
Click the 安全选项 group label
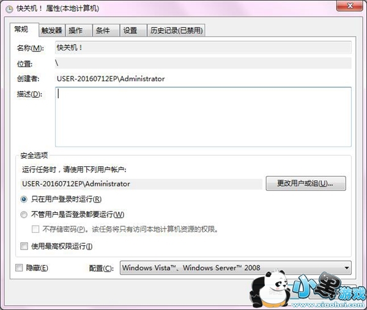34,155
